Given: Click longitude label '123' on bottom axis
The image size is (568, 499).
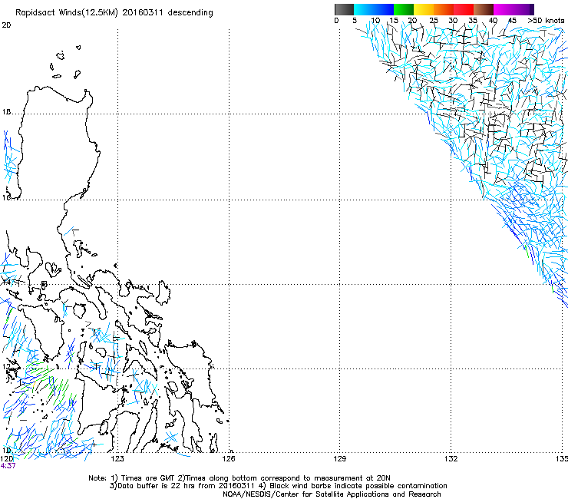Looking at the screenshot, I should pos(117,459).
